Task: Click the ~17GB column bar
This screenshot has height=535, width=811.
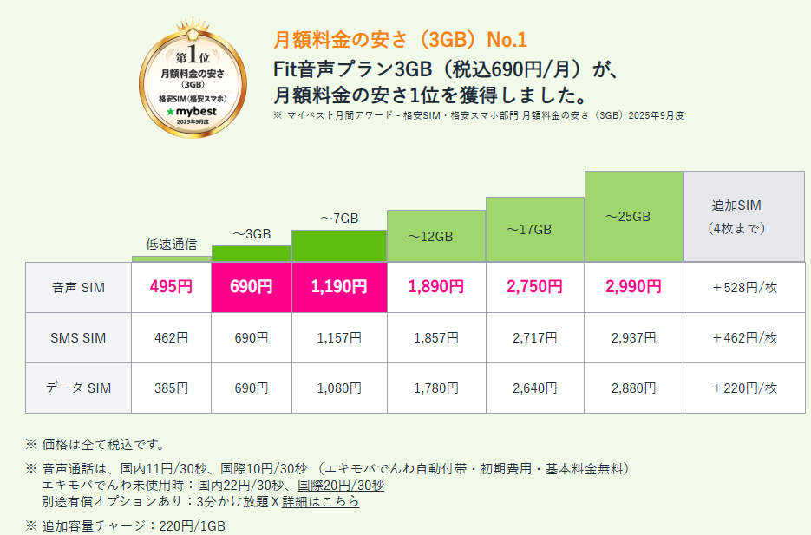Action: (x=534, y=230)
